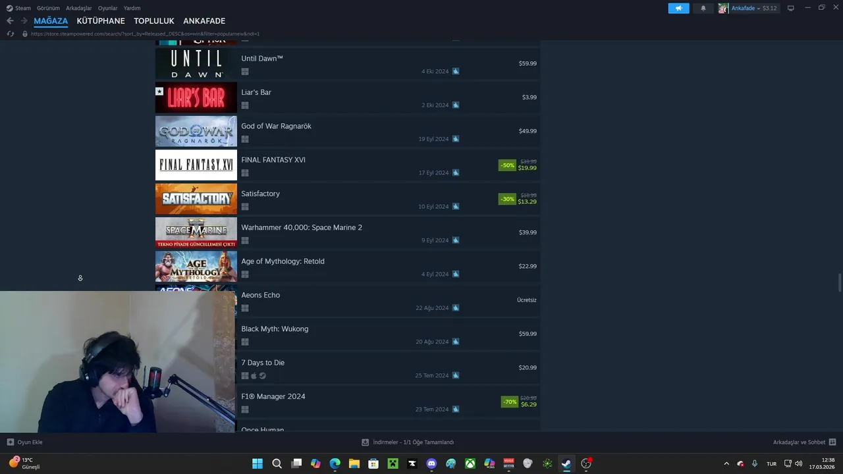
Task: Click the review icon beside 4 Eki 2024
Action: point(456,71)
